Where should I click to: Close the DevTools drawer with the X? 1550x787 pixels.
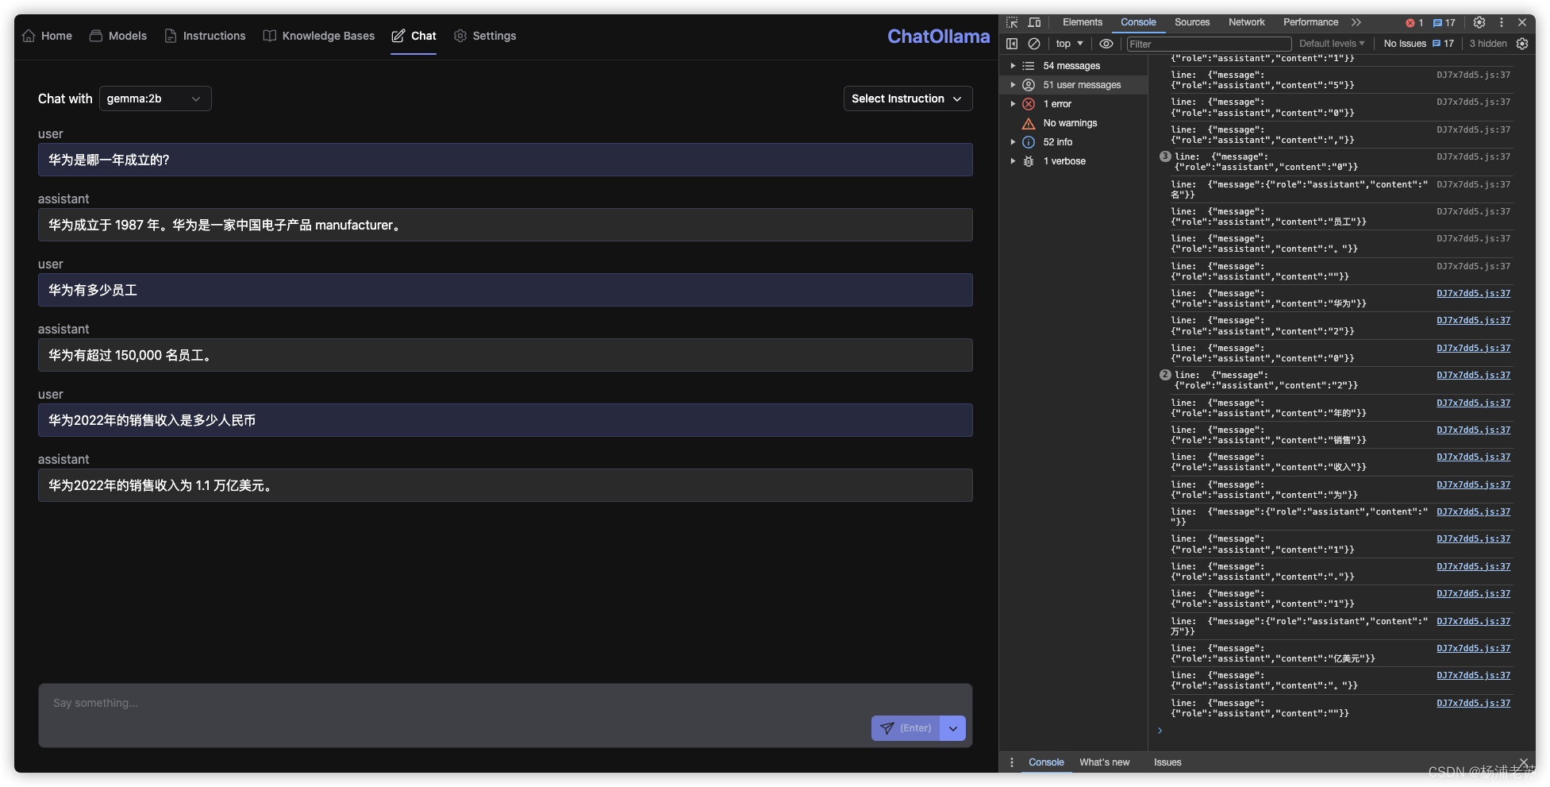[x=1523, y=762]
